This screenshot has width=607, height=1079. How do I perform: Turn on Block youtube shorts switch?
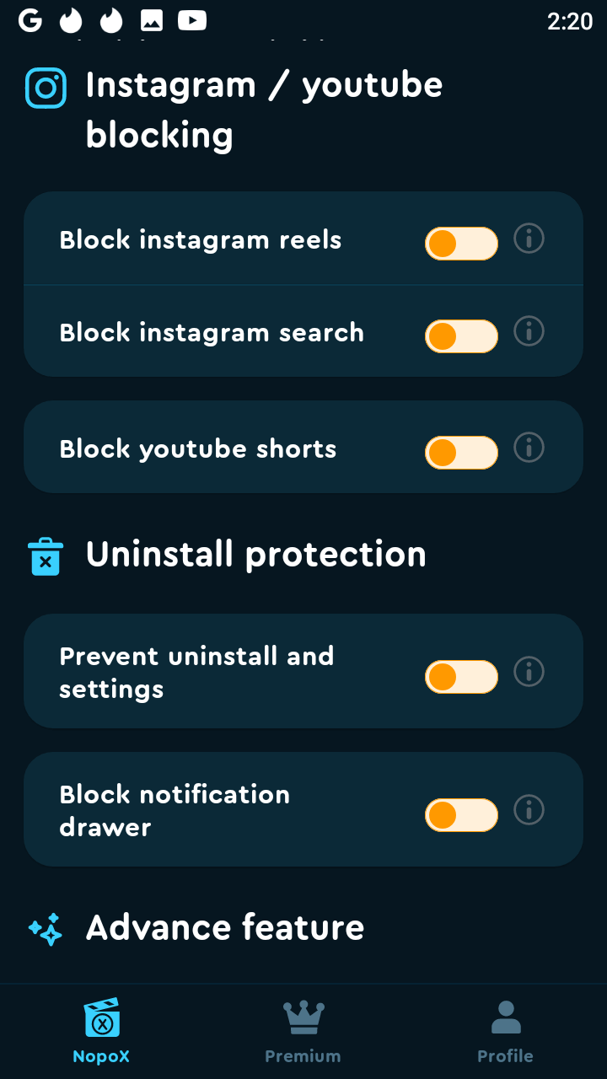coord(461,453)
